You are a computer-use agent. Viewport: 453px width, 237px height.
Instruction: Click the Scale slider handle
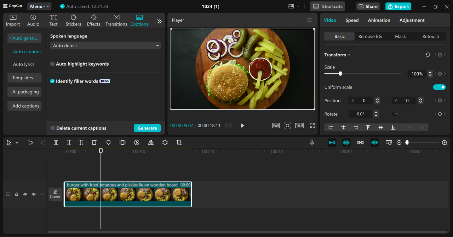340,74
